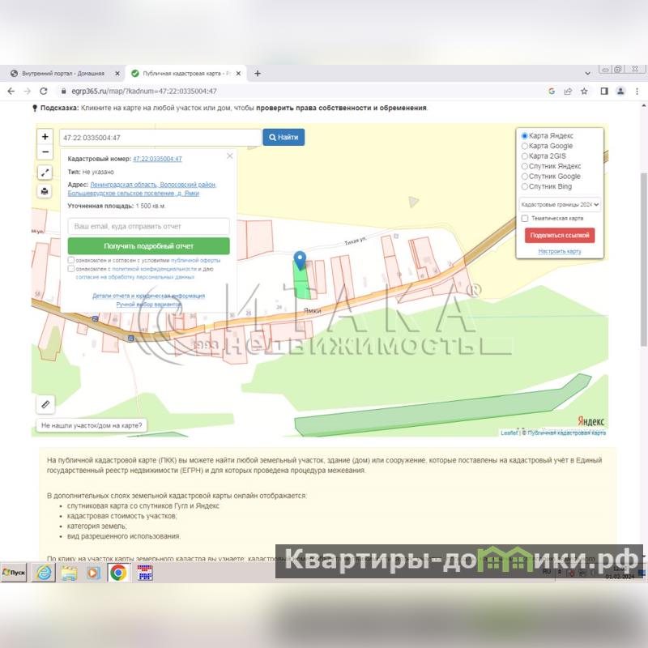The image size is (648, 648).
Task: Select the Карта Google radio option
Action: point(525,146)
